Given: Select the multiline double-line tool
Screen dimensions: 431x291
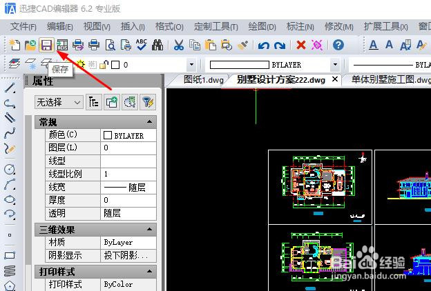Looking at the screenshot, I should [10, 118].
